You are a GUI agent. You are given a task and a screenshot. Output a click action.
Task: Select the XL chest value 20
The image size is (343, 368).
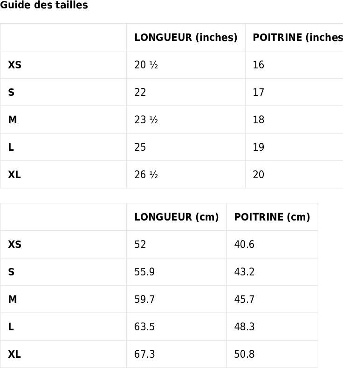pyautogui.click(x=258, y=174)
